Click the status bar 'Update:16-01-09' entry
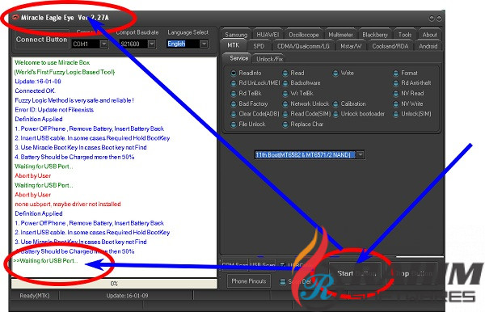485x312 pixels. (127, 296)
